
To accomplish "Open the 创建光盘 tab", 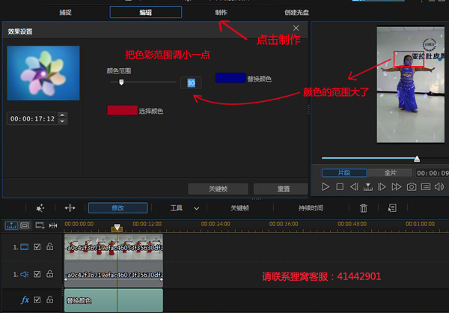I will (x=296, y=12).
